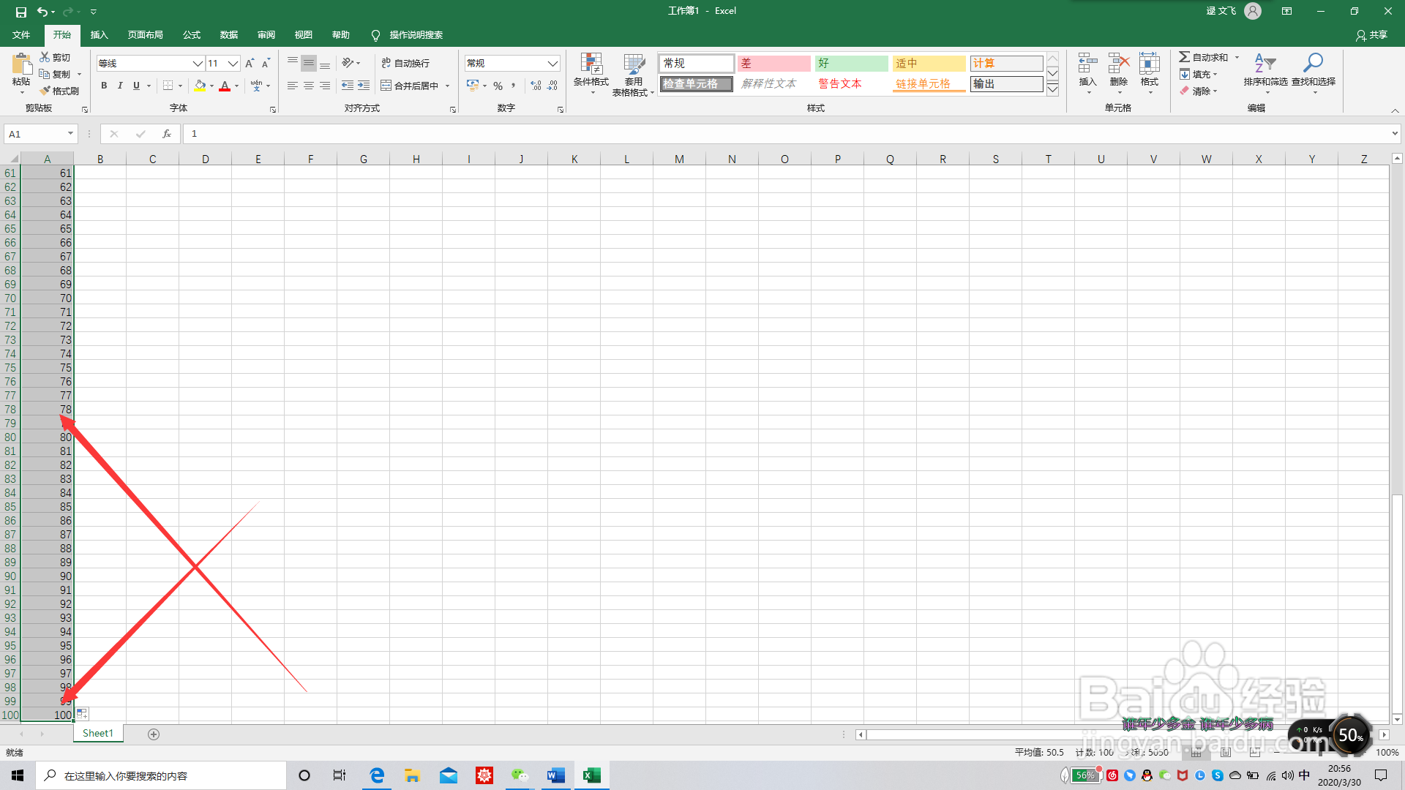Expand the font name dropdown
Image resolution: width=1405 pixels, height=790 pixels.
tap(197, 64)
